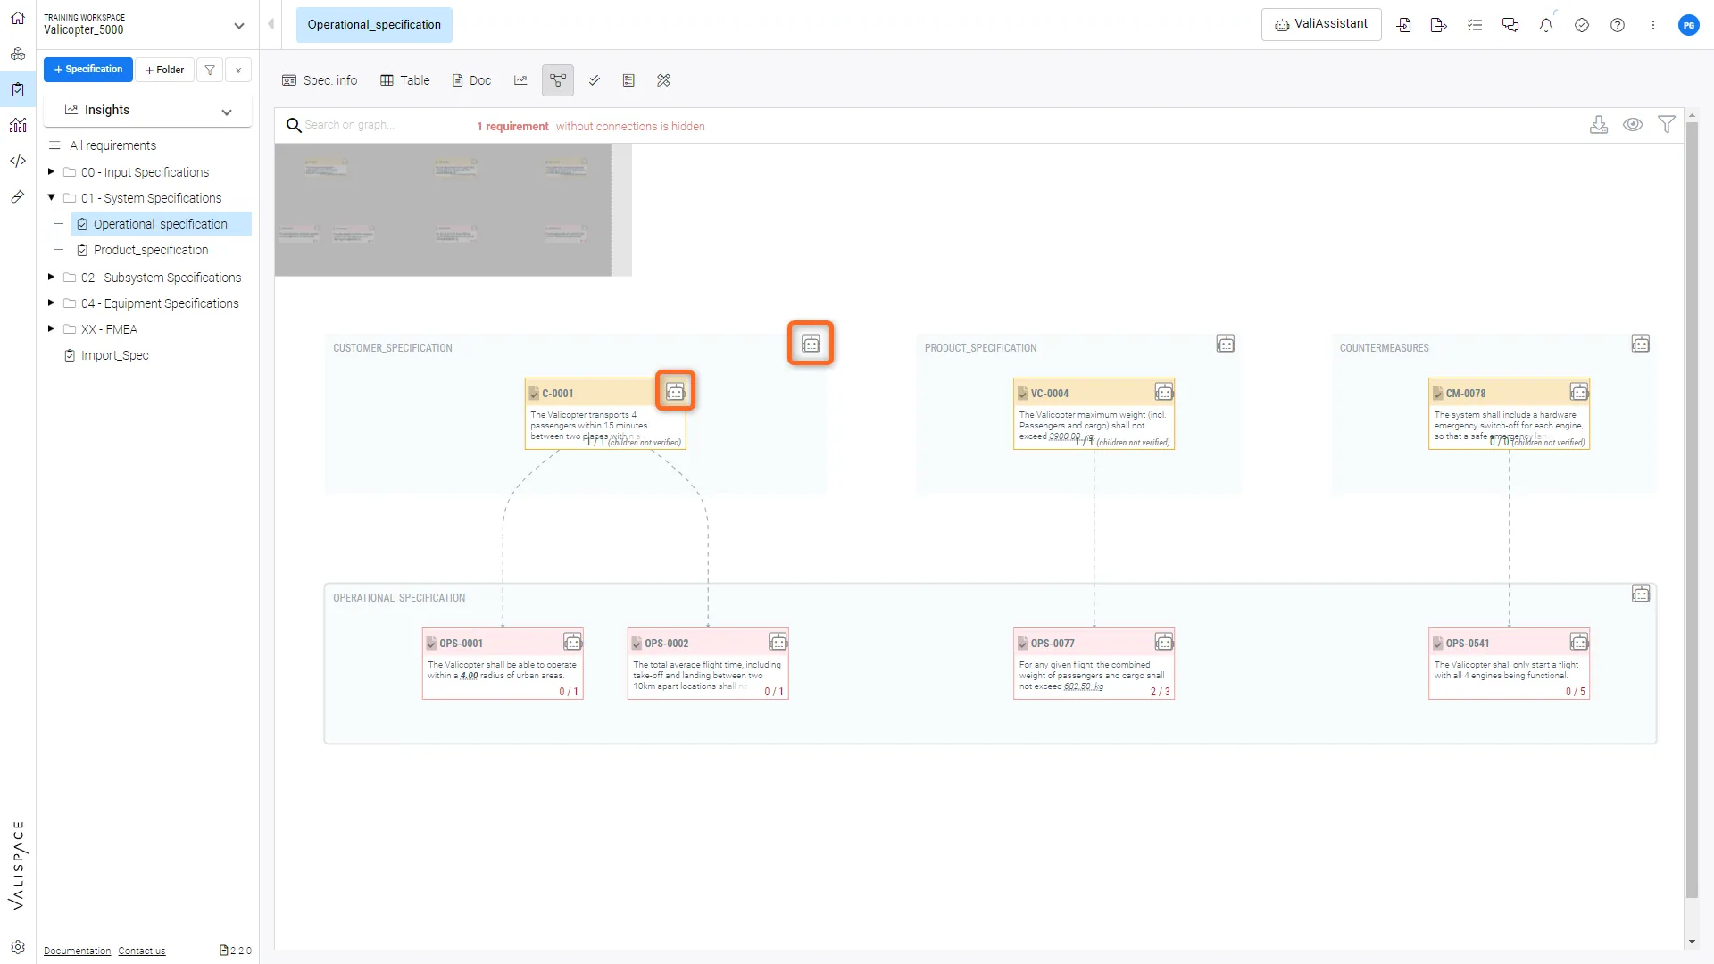
Task: Open the Documentation link
Action: pos(77,951)
